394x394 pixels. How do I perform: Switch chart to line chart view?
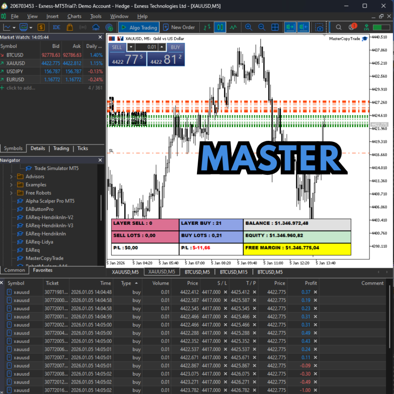[233, 27]
